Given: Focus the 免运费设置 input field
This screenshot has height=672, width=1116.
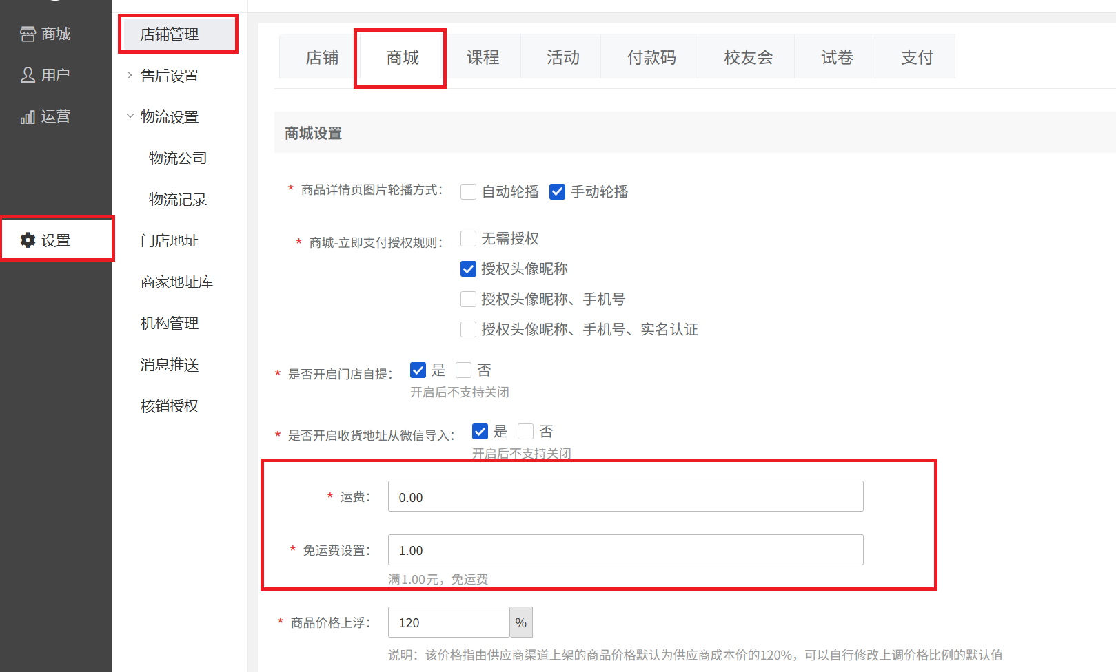Looking at the screenshot, I should click(x=625, y=550).
